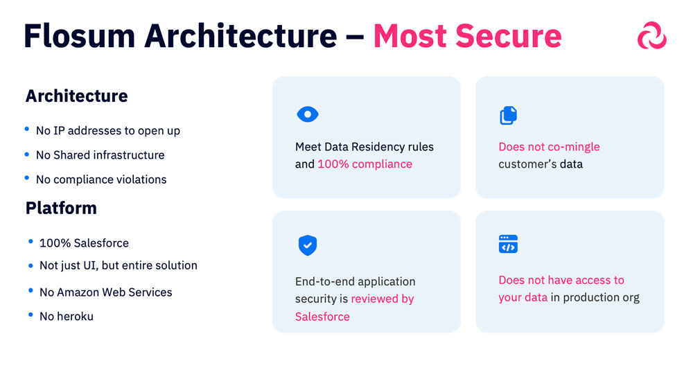Click the blue shield checkmark icon
The width and height of the screenshot is (693, 388).
click(x=308, y=245)
